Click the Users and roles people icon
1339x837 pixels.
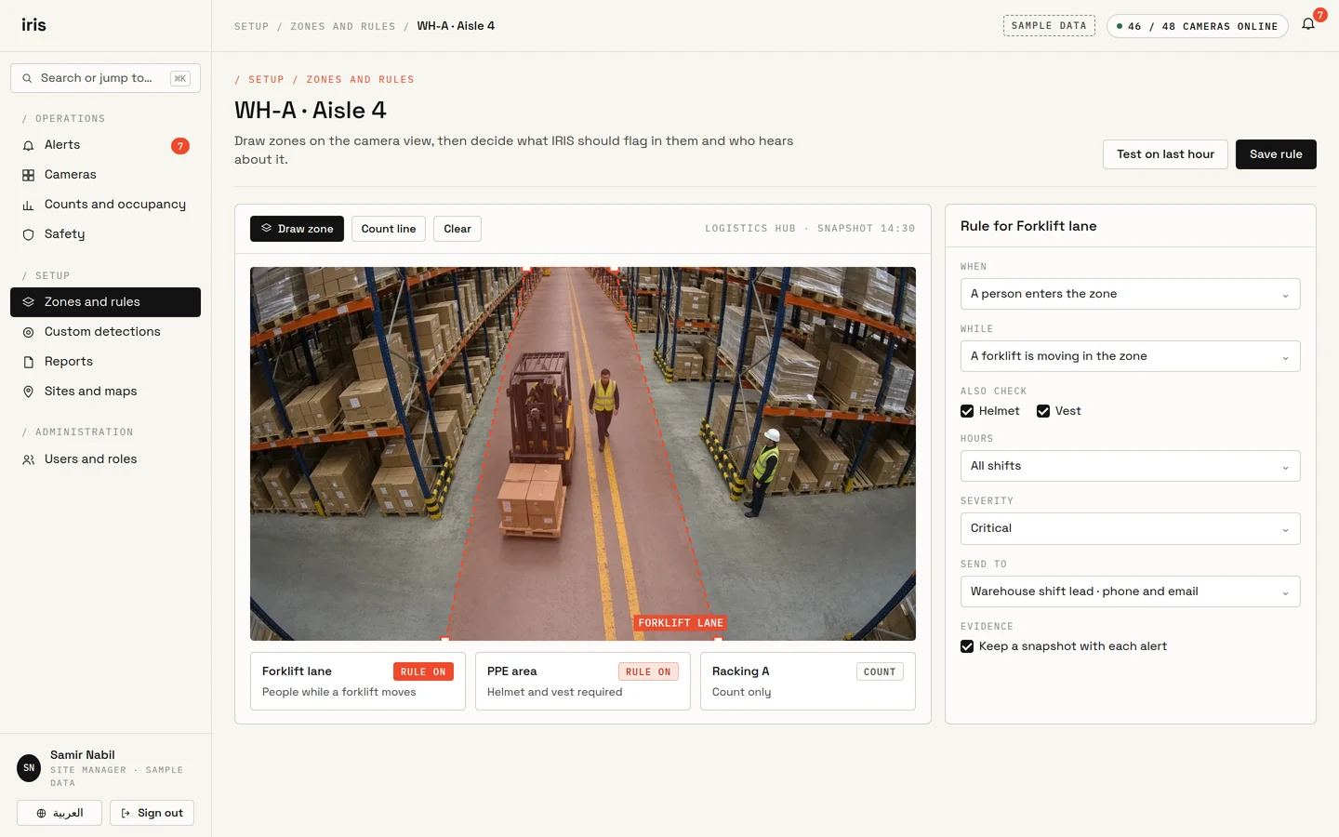point(28,459)
